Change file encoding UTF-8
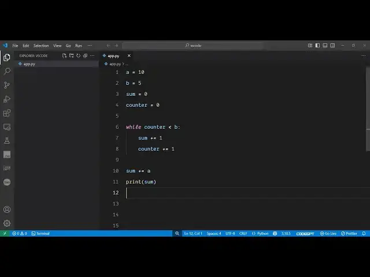 [230, 233]
